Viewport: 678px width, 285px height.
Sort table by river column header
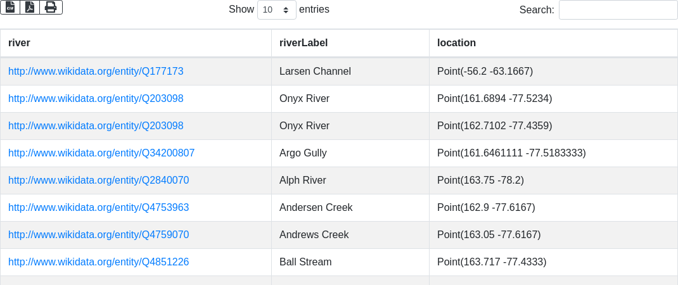point(19,43)
